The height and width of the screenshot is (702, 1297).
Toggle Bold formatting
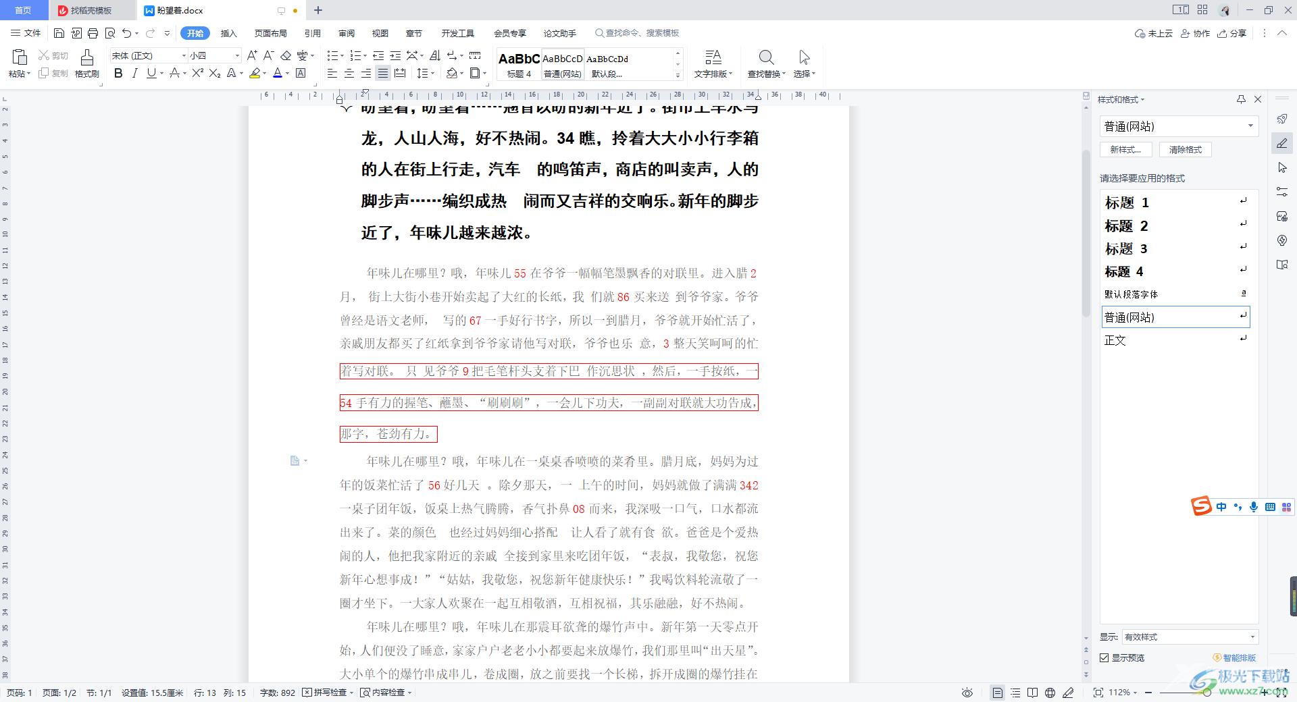click(x=118, y=73)
